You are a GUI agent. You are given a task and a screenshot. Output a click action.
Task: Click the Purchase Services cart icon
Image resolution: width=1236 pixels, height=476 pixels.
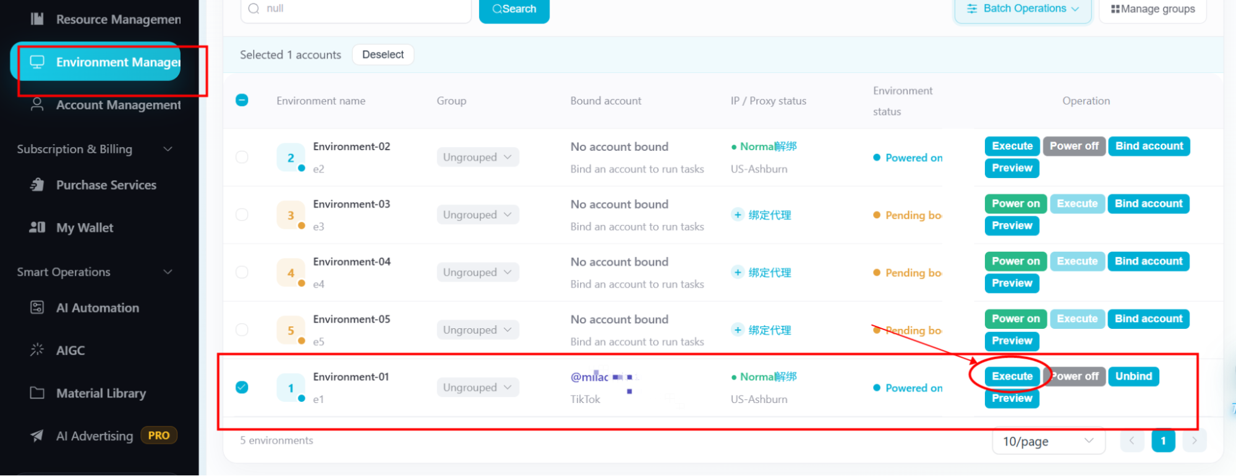[37, 185]
